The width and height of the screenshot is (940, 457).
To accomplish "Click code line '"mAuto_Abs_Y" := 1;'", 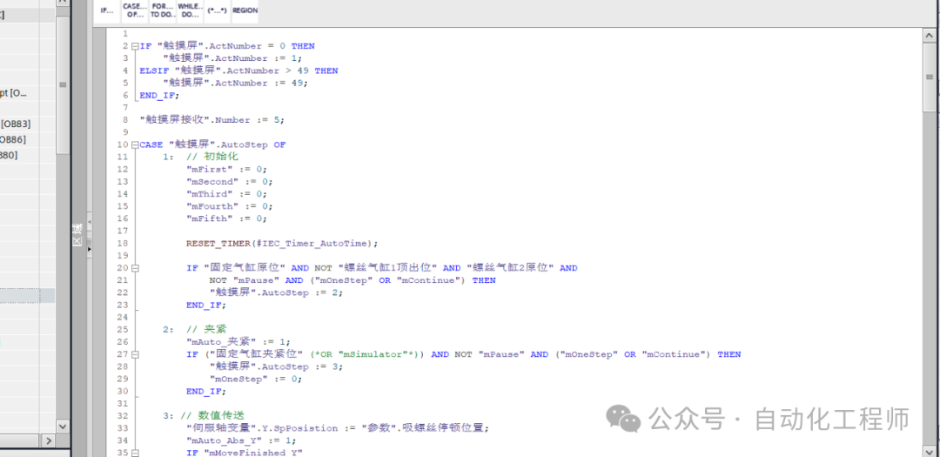I will (x=241, y=440).
